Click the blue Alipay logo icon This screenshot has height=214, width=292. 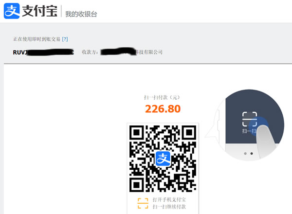tap(12, 11)
